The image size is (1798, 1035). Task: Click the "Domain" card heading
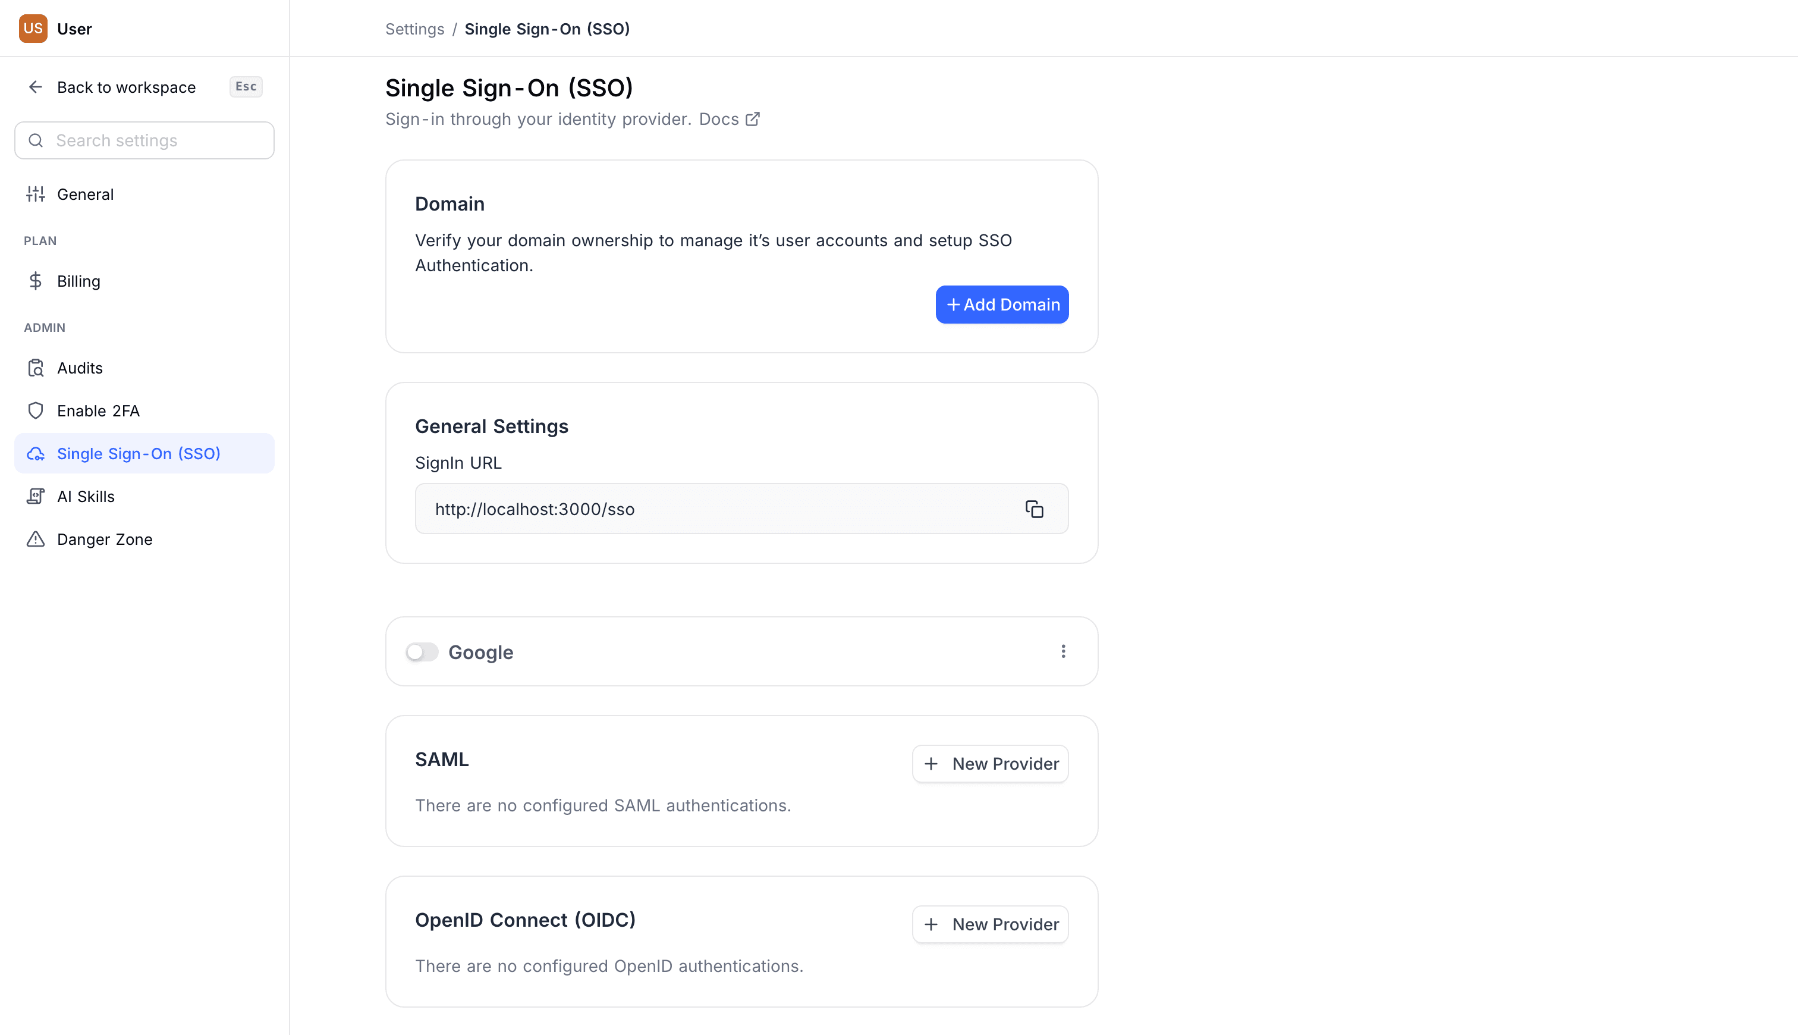click(449, 203)
